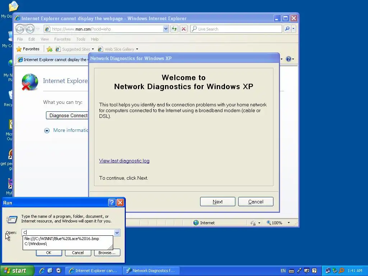
Task: Open the Help menu in Internet Explorer
Action: 95,39
